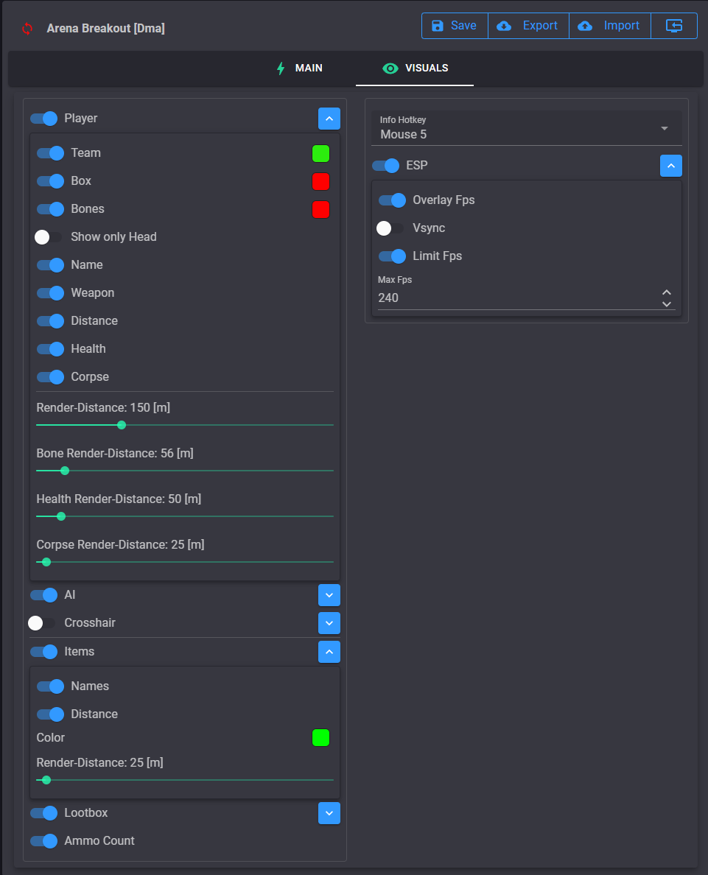Collapse the Player settings section

coord(329,119)
